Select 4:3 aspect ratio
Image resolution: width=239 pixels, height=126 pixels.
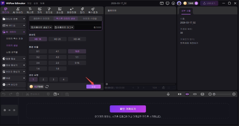(57, 57)
